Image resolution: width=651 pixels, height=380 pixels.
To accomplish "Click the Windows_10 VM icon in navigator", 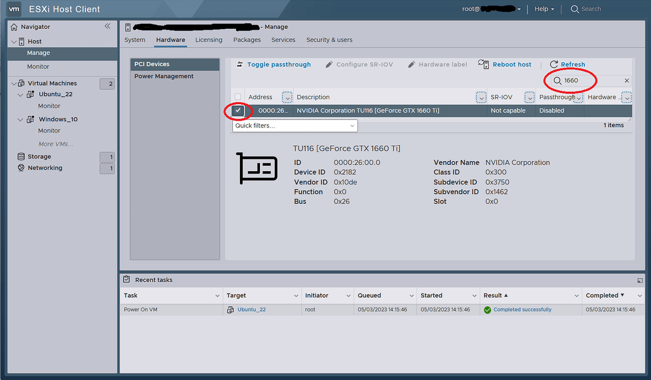I will pos(30,119).
